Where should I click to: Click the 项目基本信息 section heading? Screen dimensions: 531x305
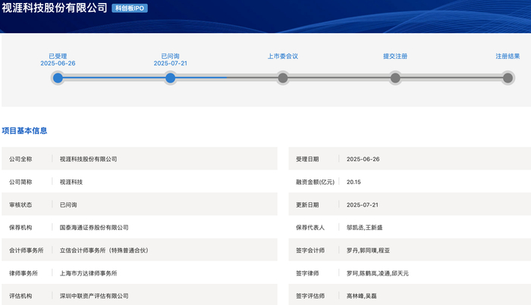point(24,131)
